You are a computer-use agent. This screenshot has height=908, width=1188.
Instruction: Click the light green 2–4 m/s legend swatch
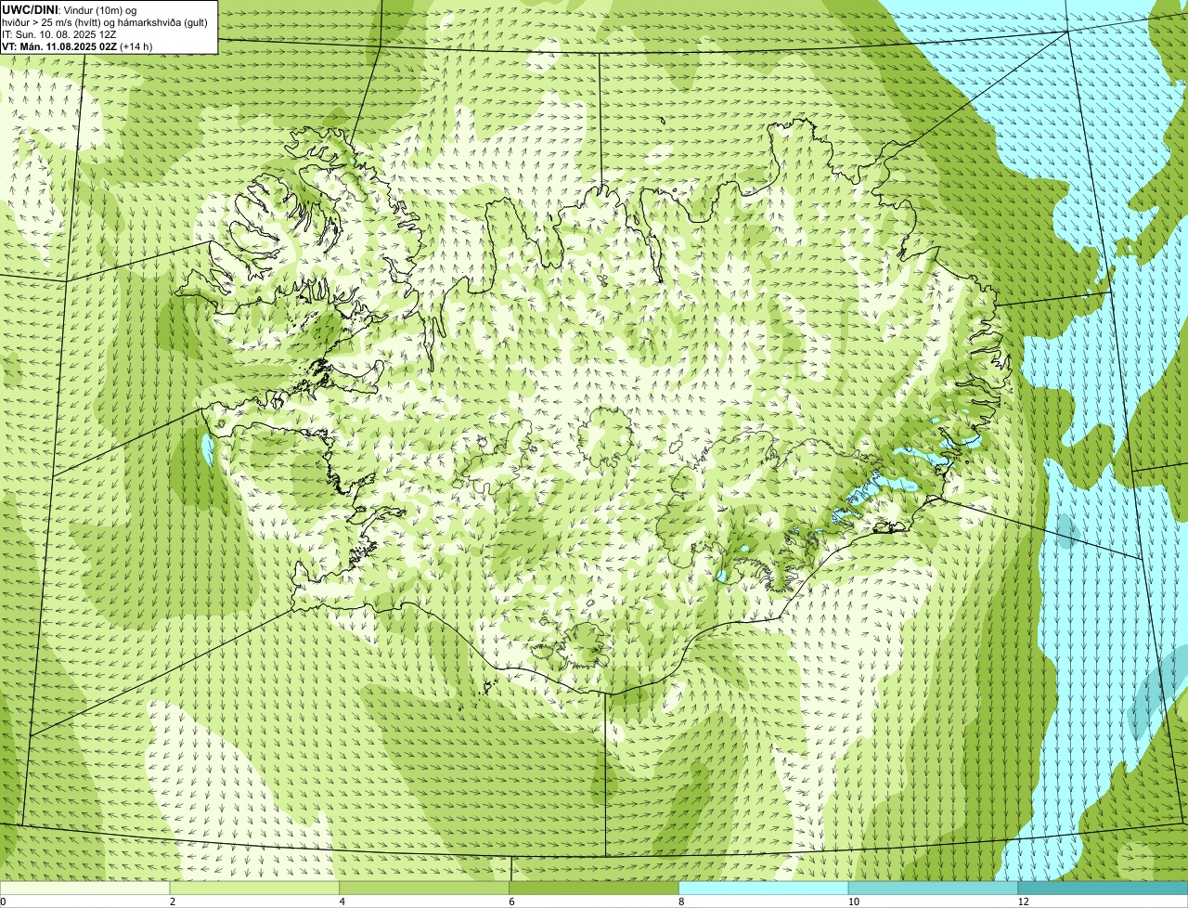(x=255, y=889)
